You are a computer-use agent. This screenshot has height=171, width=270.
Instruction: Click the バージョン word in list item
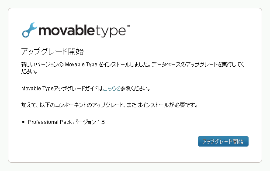pos(85,122)
